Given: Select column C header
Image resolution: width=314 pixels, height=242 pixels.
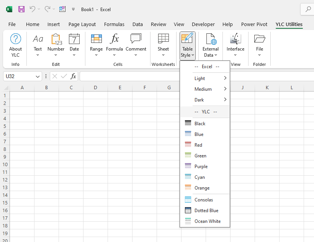Looking at the screenshot, I should pyautogui.click(x=71, y=88).
